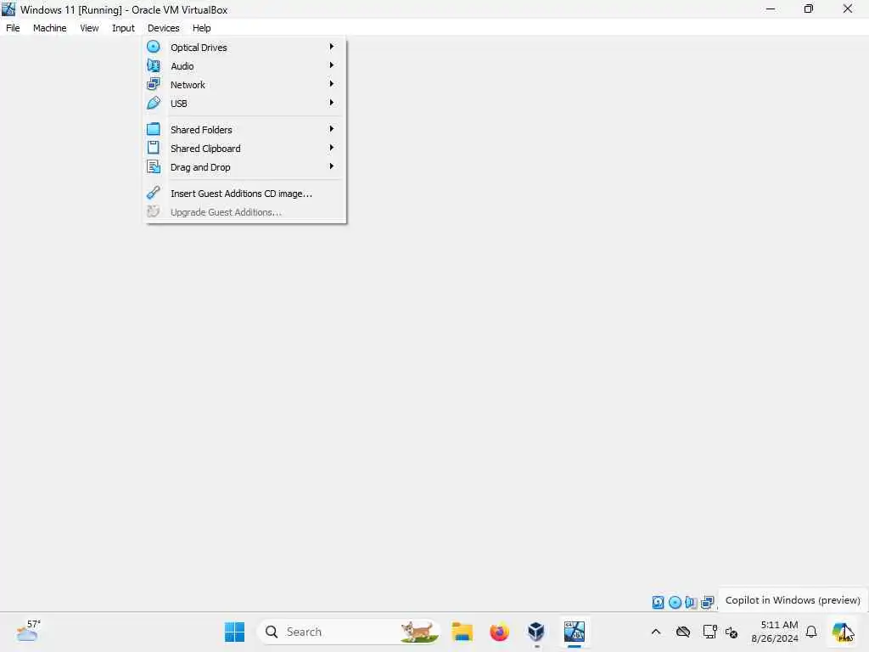Click running VM taskbar icon
This screenshot has width=869, height=652.
(x=575, y=632)
